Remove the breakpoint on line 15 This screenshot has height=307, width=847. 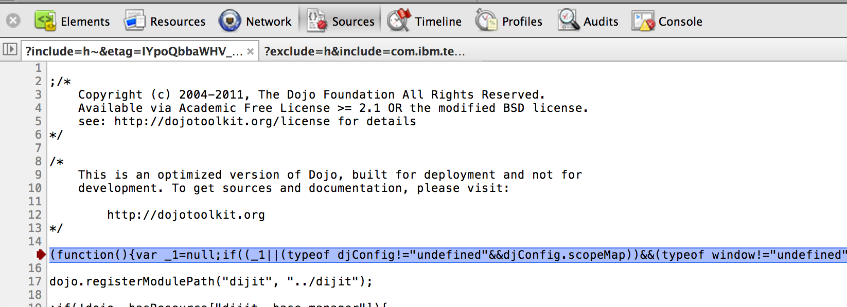point(39,255)
